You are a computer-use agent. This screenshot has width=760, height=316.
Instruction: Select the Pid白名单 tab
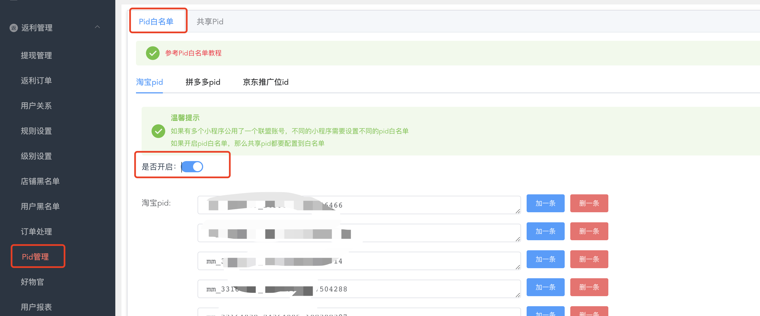click(156, 22)
